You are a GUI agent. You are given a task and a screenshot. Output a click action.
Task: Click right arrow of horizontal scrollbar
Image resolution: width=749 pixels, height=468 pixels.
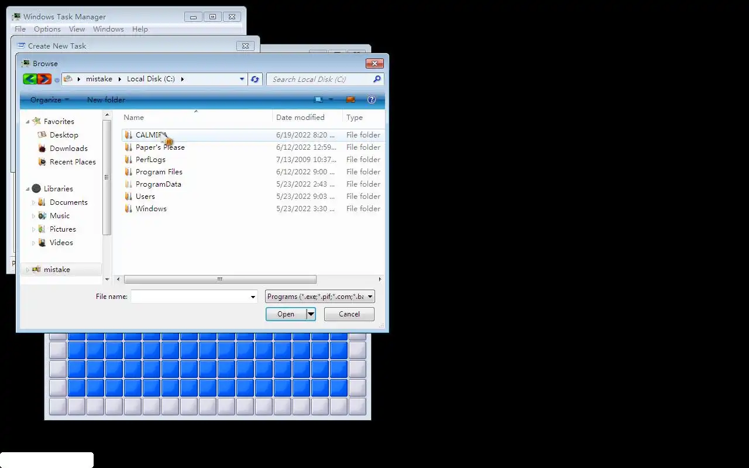[x=380, y=279]
